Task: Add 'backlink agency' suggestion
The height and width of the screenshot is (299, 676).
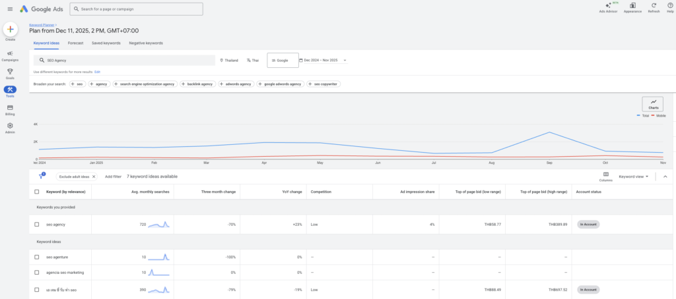Action: 197,84
